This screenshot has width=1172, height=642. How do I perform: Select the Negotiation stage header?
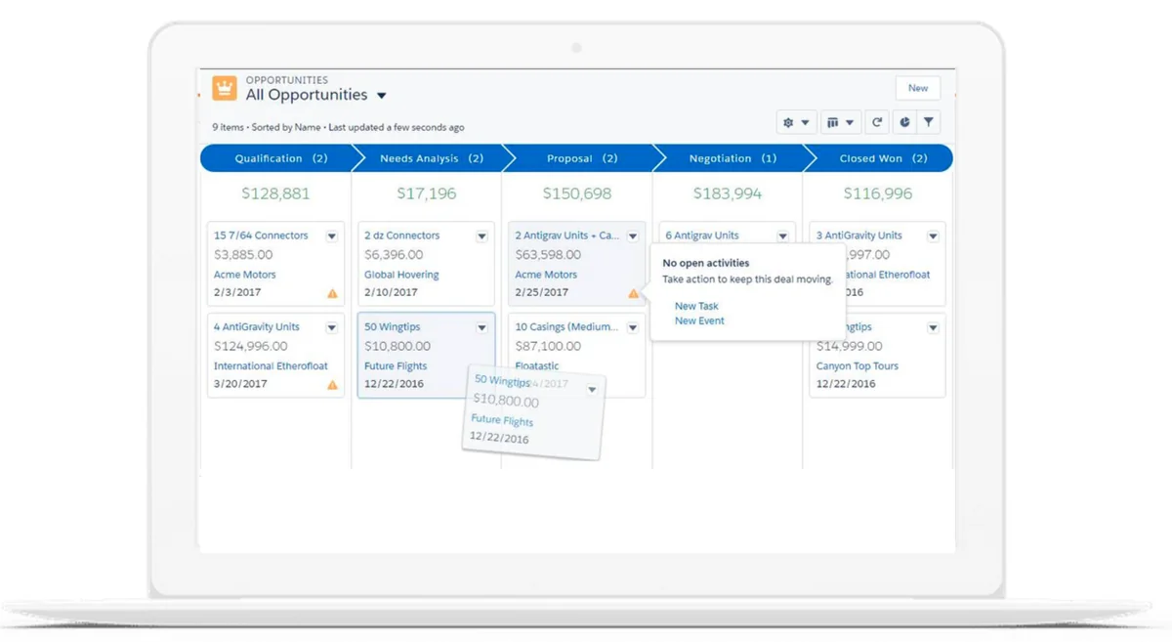point(732,158)
